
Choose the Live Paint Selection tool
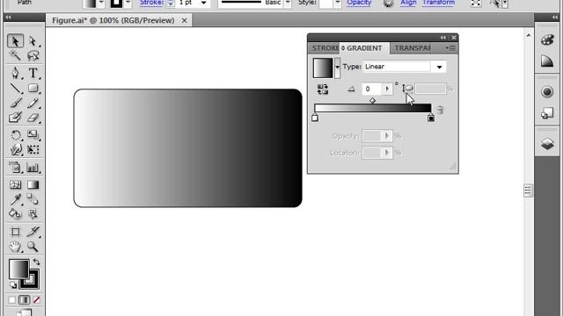(33, 214)
